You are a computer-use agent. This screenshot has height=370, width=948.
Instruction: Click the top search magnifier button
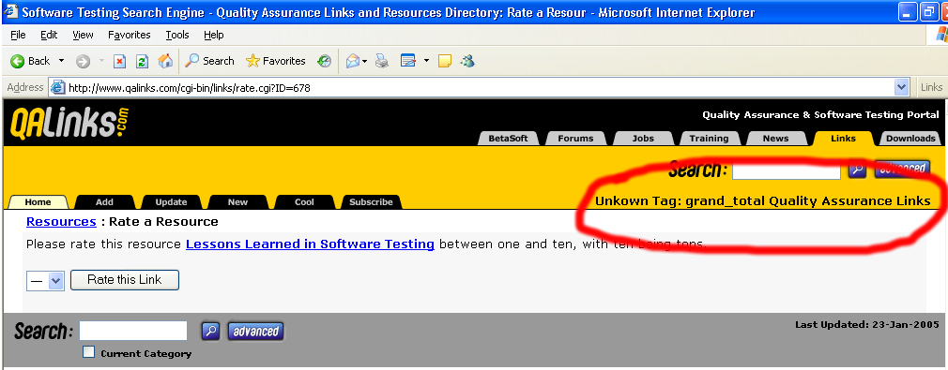(x=857, y=170)
